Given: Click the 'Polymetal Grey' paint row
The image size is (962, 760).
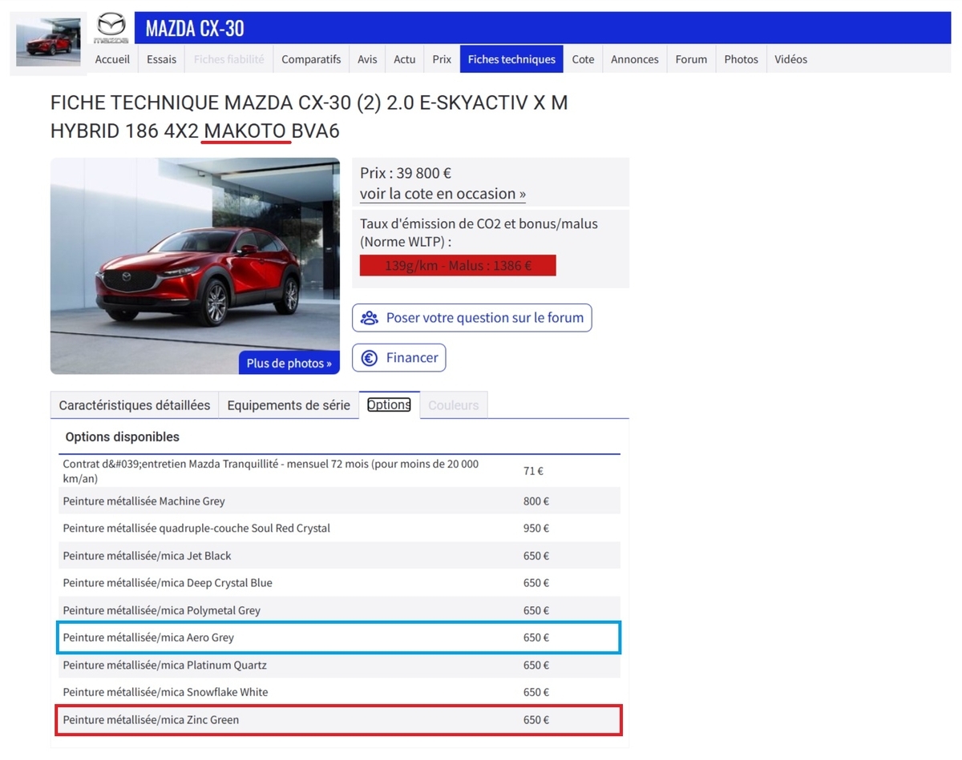Looking at the screenshot, I should tap(339, 610).
